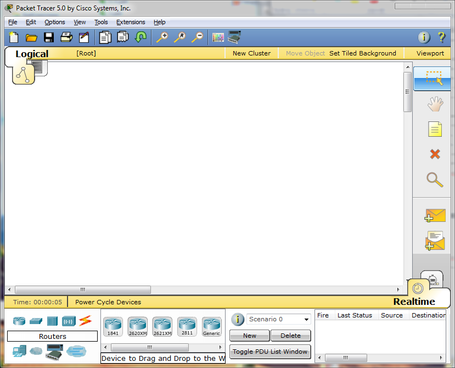This screenshot has height=368, width=455.
Task: Click the New scenario button
Action: (250, 336)
